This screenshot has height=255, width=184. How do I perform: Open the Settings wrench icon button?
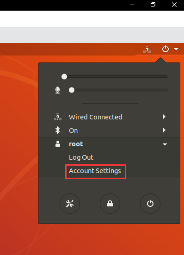70,204
